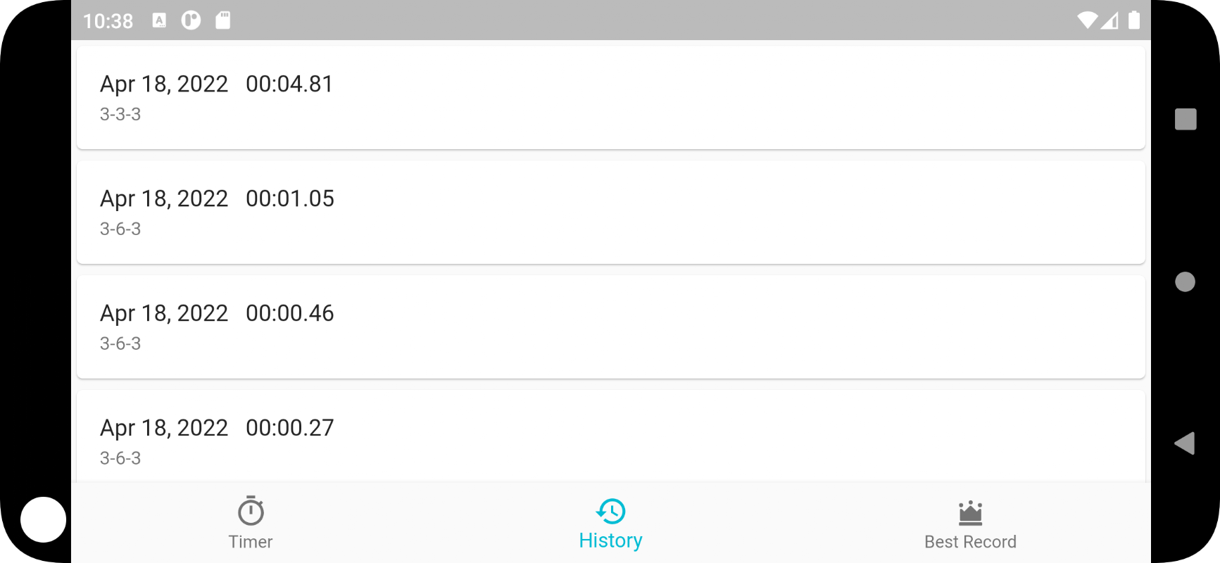Tap the SD card status icon
The width and height of the screenshot is (1220, 563).
(x=222, y=20)
